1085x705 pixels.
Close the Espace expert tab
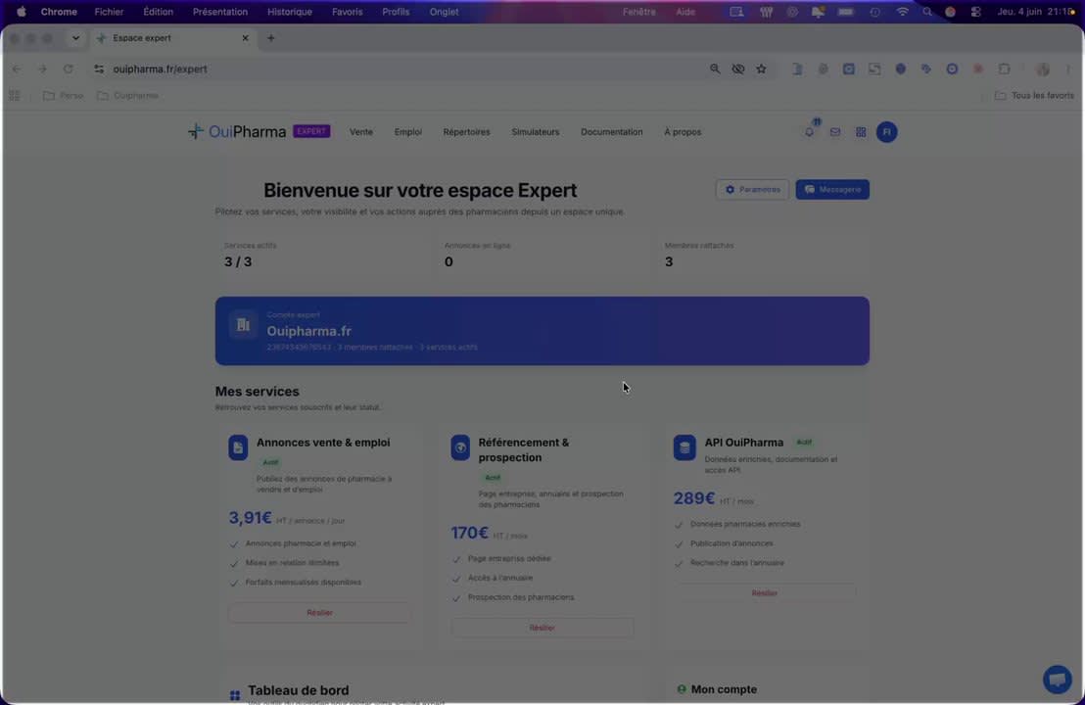[245, 38]
